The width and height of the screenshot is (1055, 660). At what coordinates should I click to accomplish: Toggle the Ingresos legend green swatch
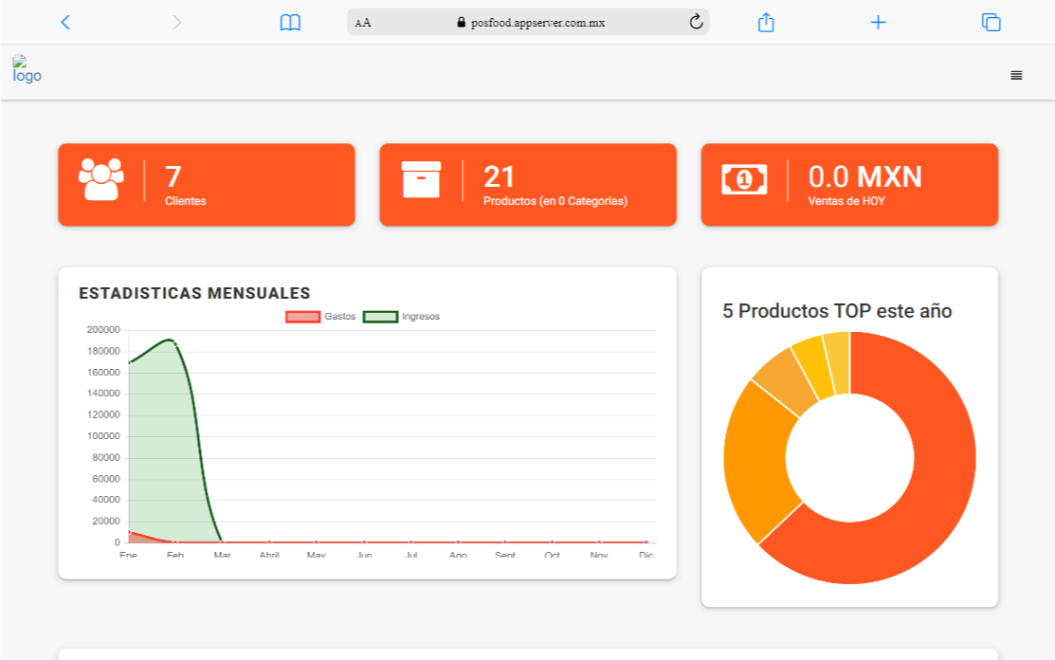(x=380, y=317)
